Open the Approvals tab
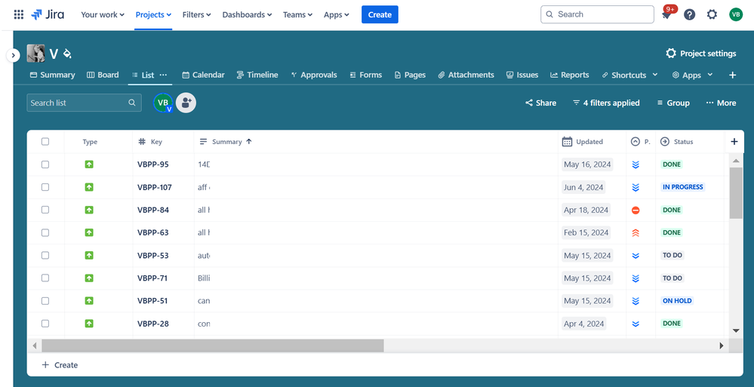The image size is (754, 387). [313, 75]
